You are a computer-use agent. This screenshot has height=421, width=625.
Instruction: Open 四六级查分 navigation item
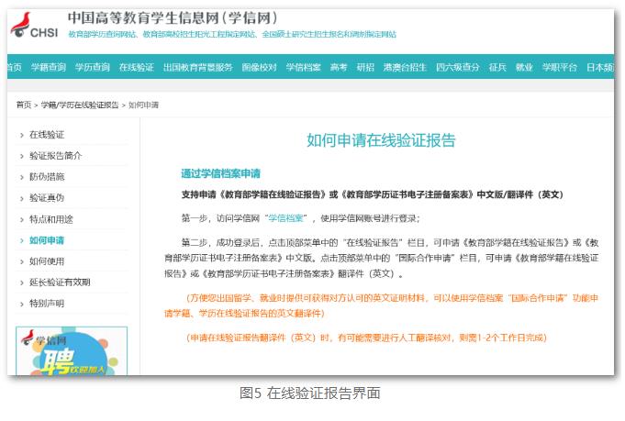click(x=457, y=67)
